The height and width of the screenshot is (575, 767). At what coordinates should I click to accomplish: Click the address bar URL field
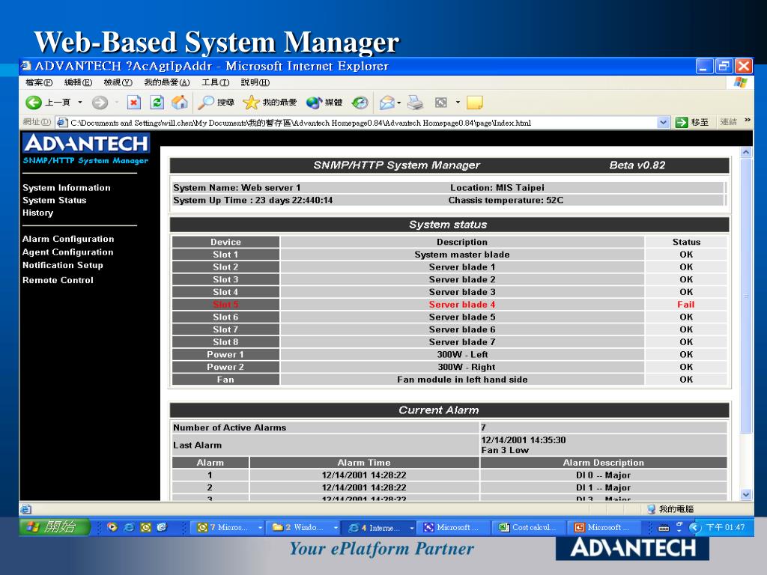coord(362,123)
